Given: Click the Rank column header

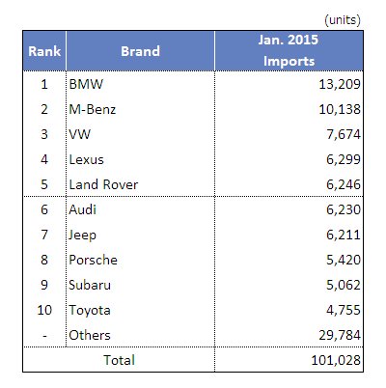Looking at the screenshot, I should 44,51.
